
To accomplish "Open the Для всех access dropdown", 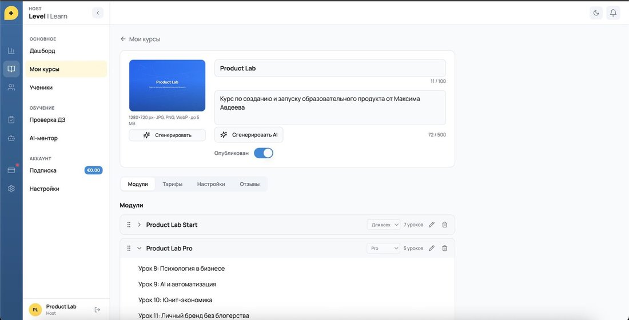I will click(x=384, y=225).
